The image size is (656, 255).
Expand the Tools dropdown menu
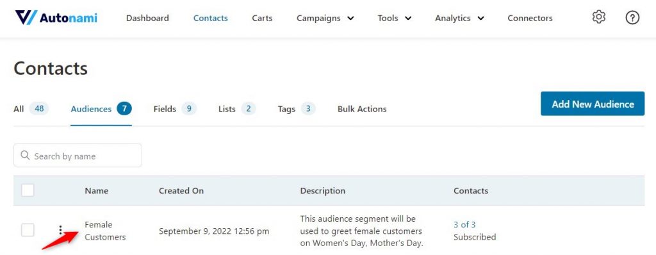395,18
